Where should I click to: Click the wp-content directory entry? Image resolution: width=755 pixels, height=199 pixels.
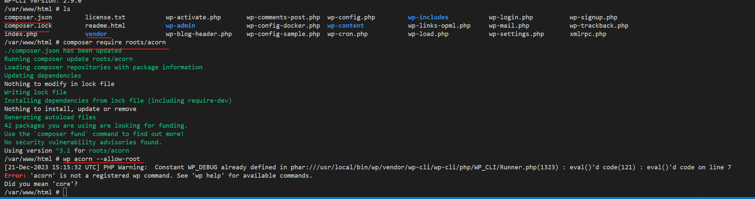345,26
